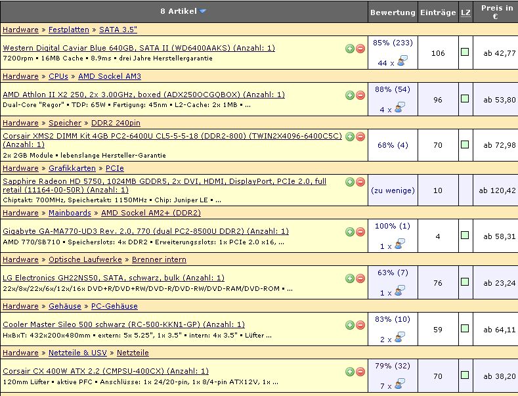Go to Netzteile & USV category

pyautogui.click(x=77, y=353)
